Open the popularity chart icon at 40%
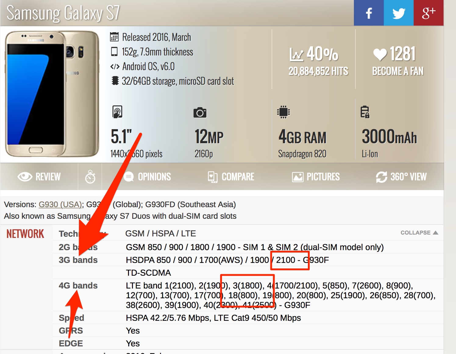 point(296,54)
